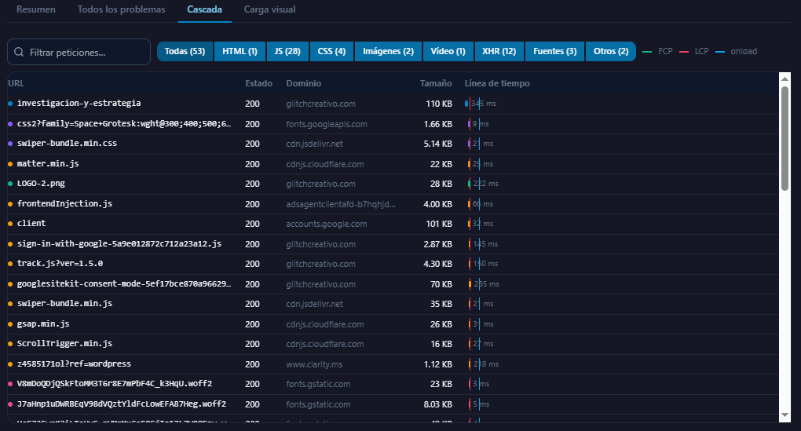Screen dimensions: 801x431
Task: Click the scrollbar up arrow
Action: [785, 79]
